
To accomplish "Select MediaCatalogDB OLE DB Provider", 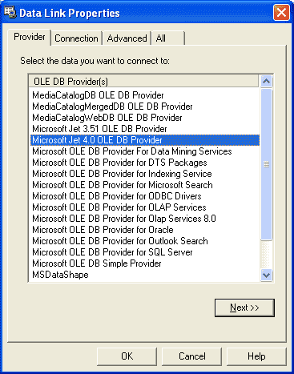I will point(98,95).
